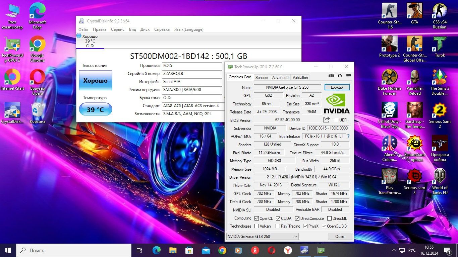Open the Opera browser desktop shortcut
The height and width of the screenshot is (257, 458).
(38, 82)
